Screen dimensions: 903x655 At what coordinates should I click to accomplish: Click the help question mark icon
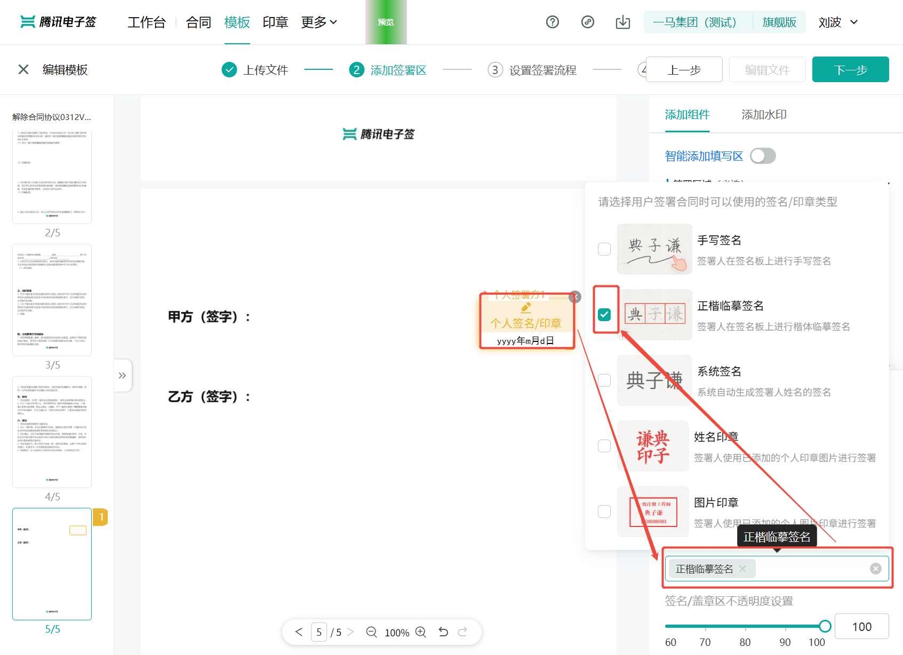tap(552, 22)
